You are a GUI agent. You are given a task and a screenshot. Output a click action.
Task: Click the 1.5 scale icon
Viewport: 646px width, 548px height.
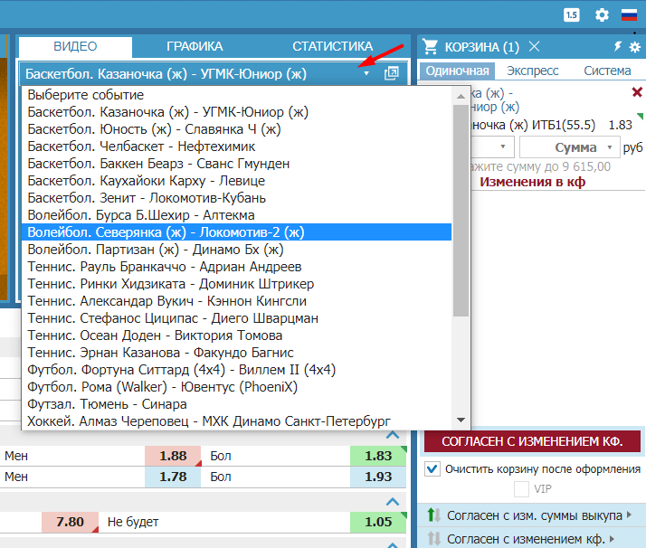click(572, 15)
